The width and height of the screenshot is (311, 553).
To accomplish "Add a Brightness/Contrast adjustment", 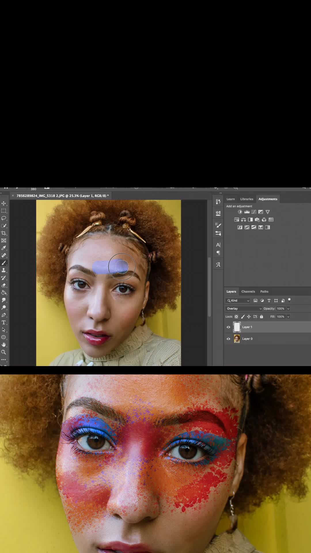I will click(240, 212).
